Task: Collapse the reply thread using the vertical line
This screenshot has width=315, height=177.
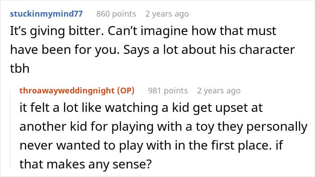Action: [x=10, y=129]
